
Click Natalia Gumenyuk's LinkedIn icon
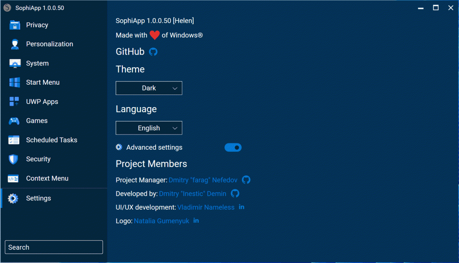coord(196,220)
